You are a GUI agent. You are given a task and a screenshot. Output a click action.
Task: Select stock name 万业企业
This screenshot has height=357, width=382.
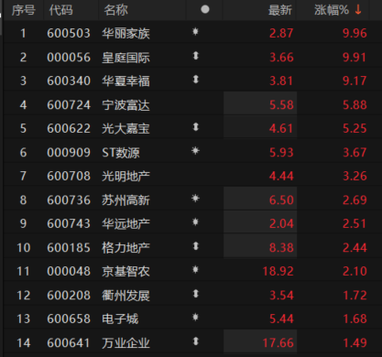126,343
